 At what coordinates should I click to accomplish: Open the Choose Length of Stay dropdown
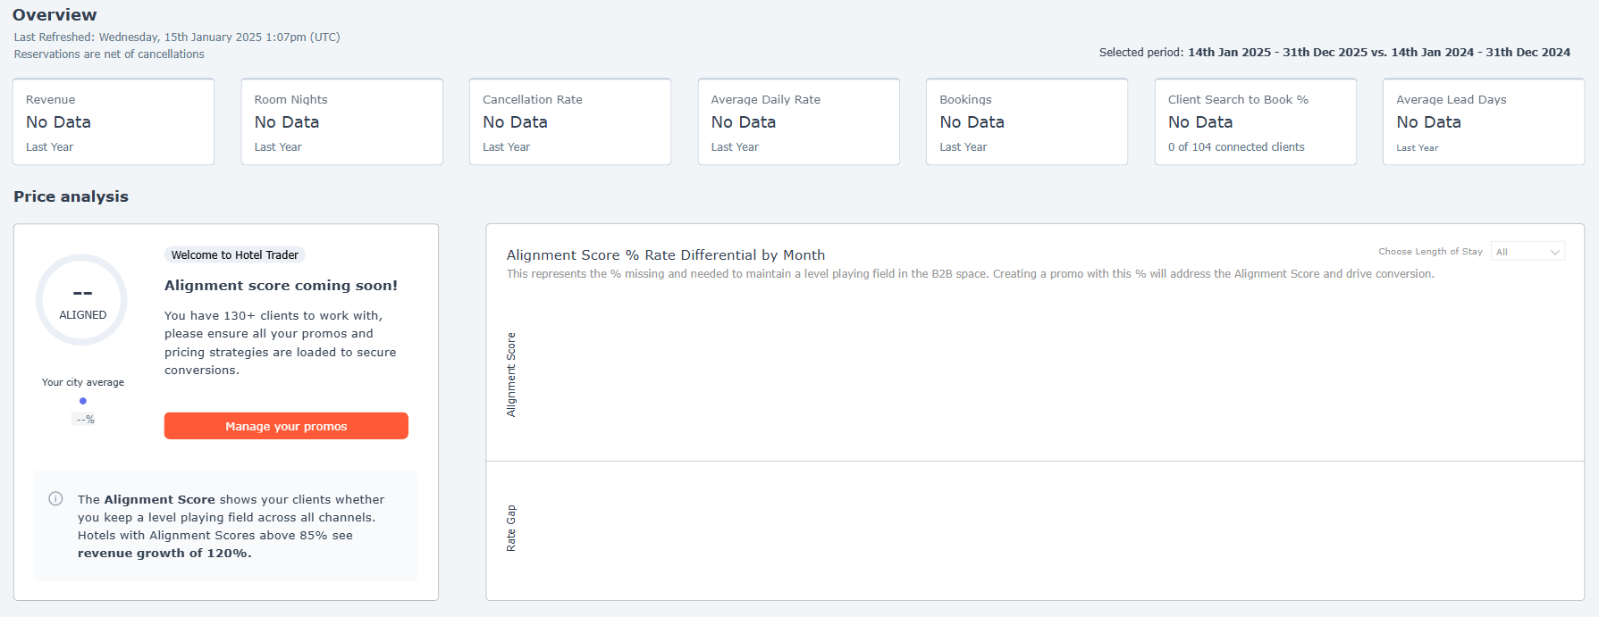click(1527, 252)
